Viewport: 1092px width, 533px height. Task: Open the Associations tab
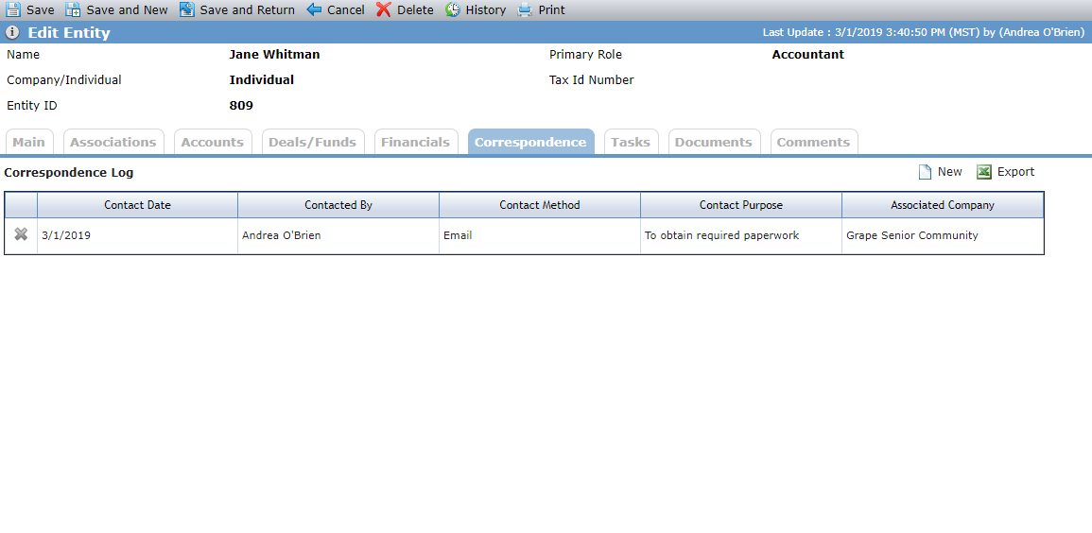(113, 142)
